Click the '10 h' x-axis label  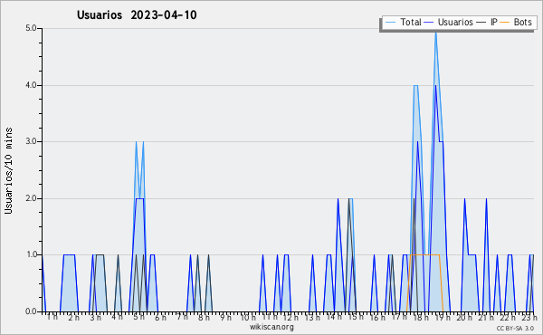248,317
